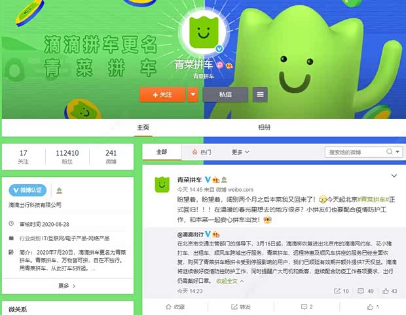Screen dimensions: 406x315
Task: Click the blue V icon after post author name
Action: pos(208,179)
